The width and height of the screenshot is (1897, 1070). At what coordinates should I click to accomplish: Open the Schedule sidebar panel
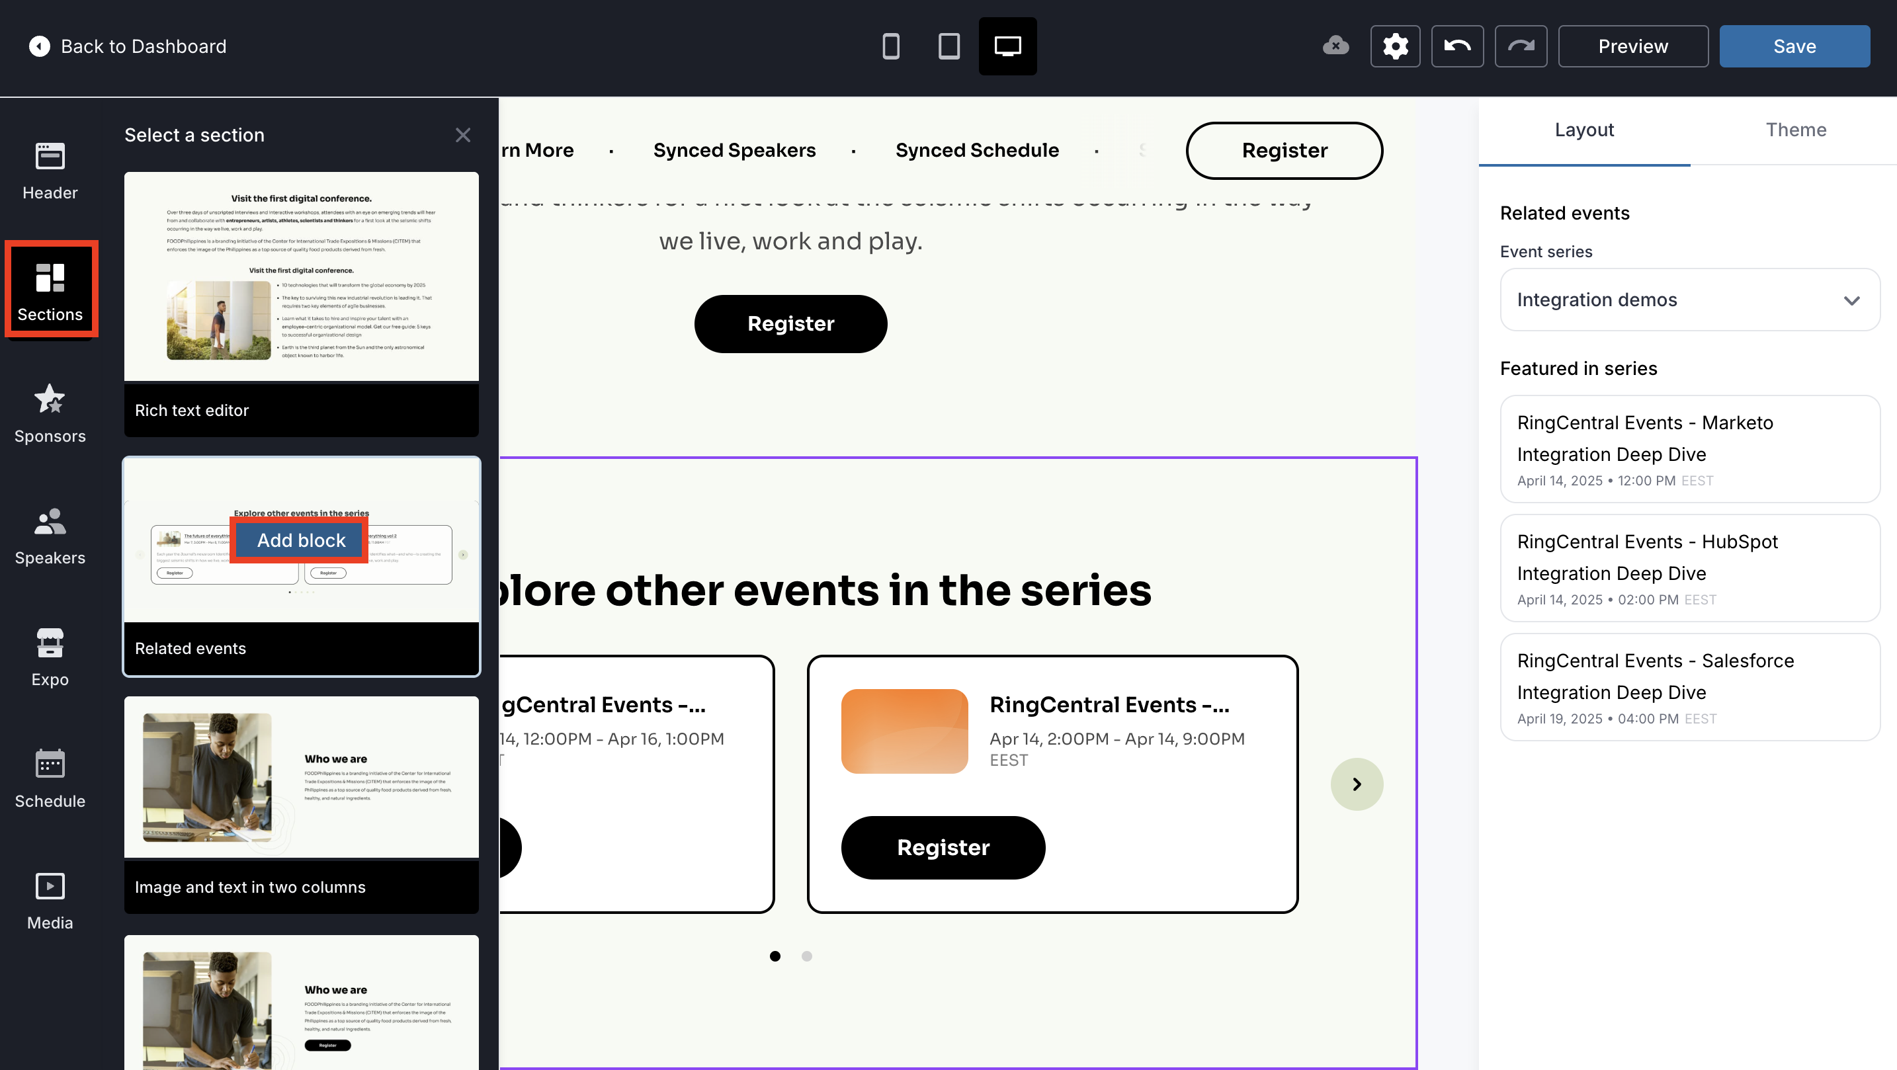pyautogui.click(x=50, y=779)
